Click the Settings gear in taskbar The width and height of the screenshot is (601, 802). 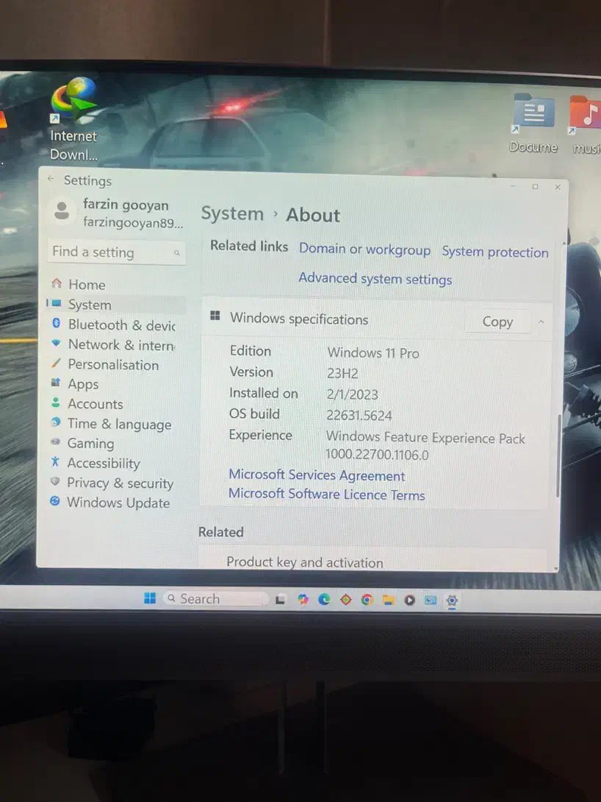pyautogui.click(x=452, y=600)
